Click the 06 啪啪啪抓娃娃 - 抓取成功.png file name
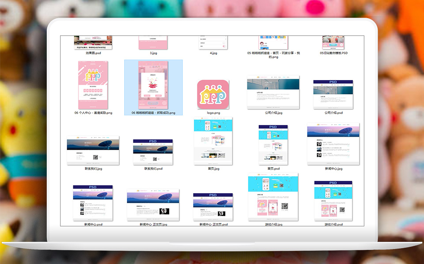Screen dimensions: 424x264 (x=153, y=113)
